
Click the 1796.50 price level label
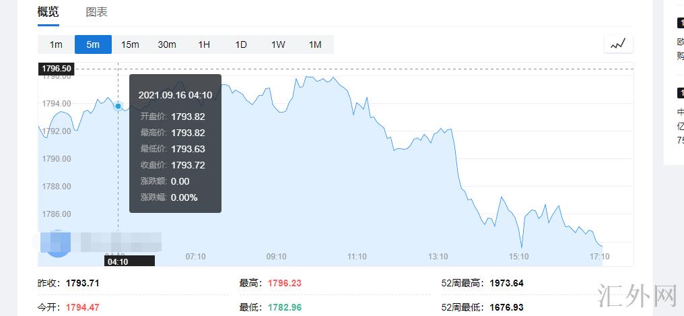click(x=56, y=69)
